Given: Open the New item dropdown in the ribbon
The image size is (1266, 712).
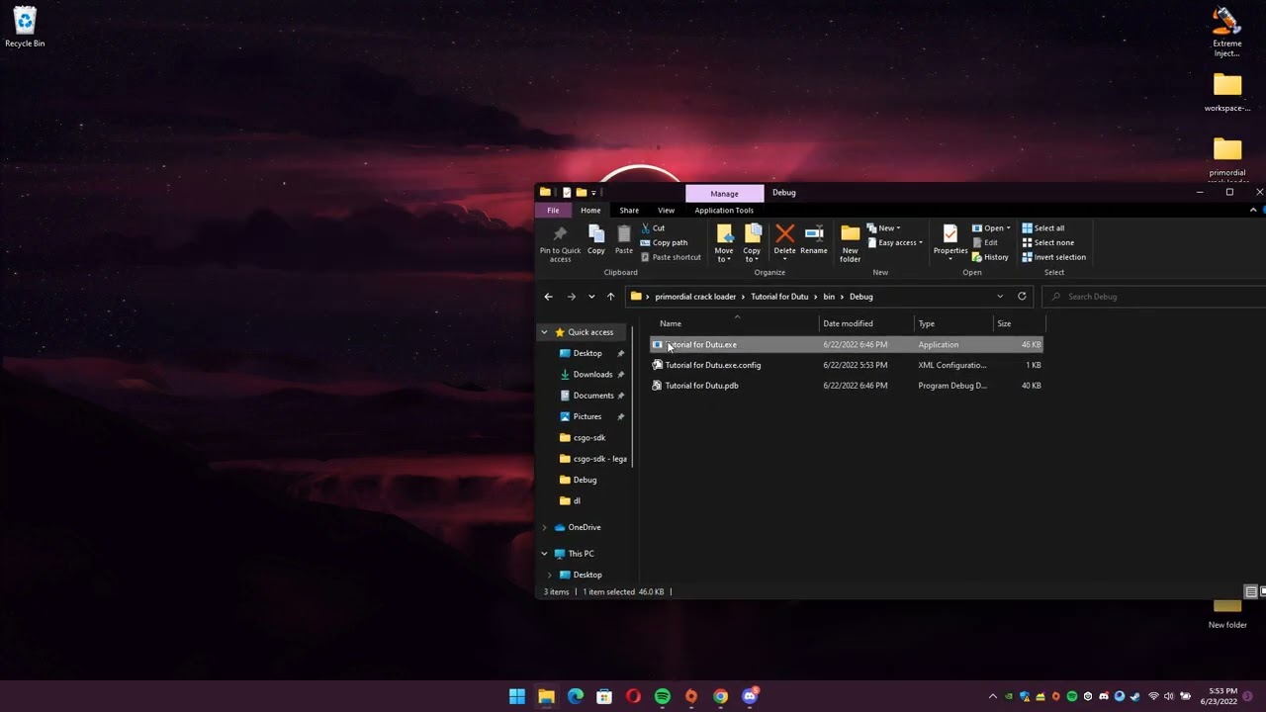Looking at the screenshot, I should pos(884,228).
